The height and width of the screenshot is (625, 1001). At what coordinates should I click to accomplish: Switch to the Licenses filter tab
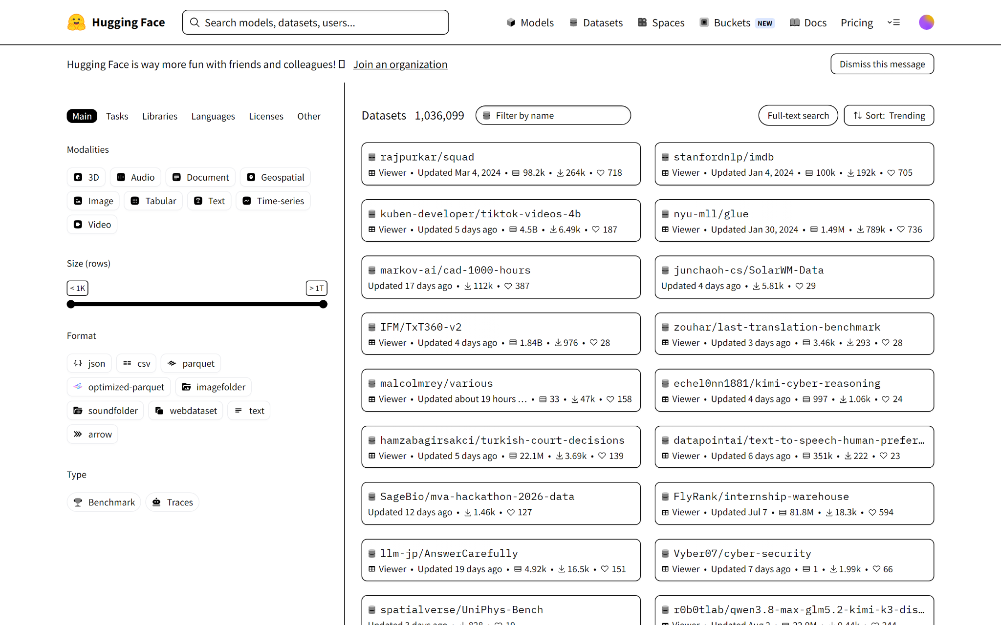[x=266, y=116]
